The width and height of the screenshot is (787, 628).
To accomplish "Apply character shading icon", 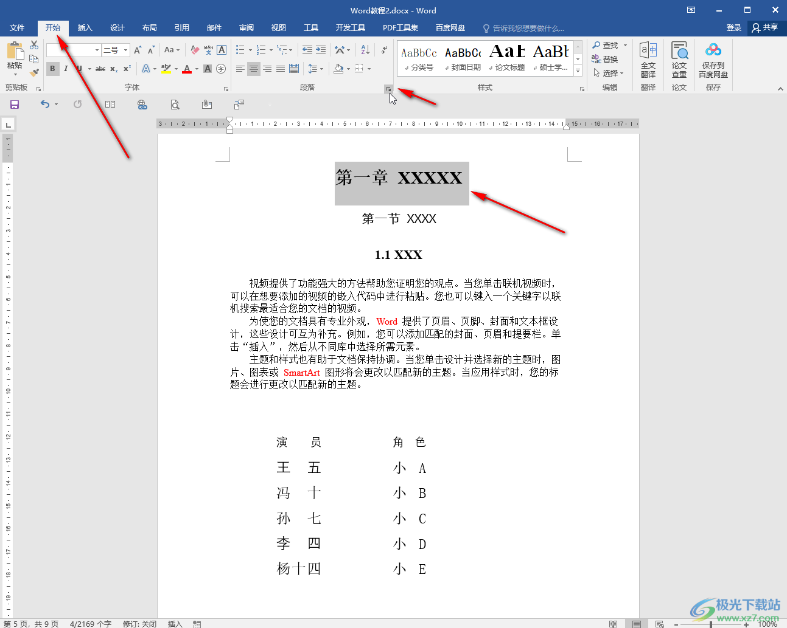I will click(x=208, y=69).
